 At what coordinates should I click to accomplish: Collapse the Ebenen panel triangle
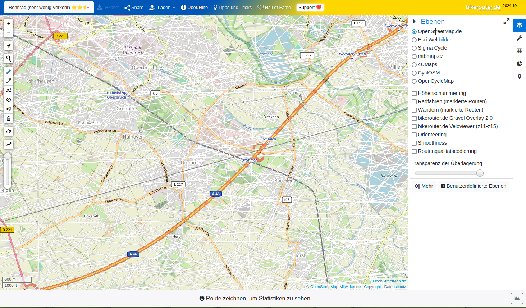click(415, 22)
